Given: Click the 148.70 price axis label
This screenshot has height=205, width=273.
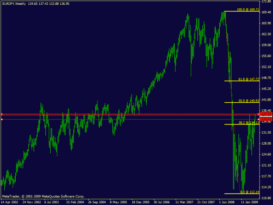Looking at the screenshot, I should pyautogui.click(x=266, y=78).
